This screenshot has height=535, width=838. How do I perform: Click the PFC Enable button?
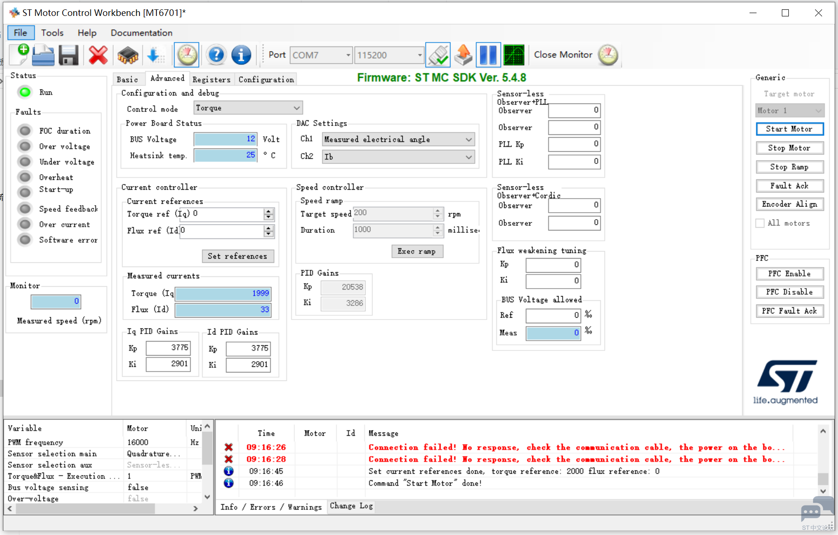pos(789,274)
